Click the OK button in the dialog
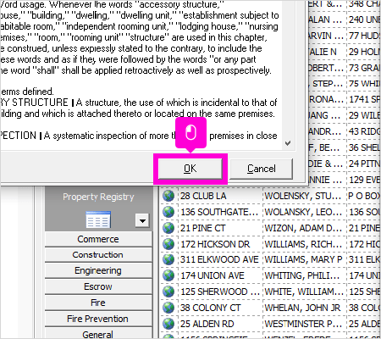Screen dimensions: 381x339 pos(190,169)
